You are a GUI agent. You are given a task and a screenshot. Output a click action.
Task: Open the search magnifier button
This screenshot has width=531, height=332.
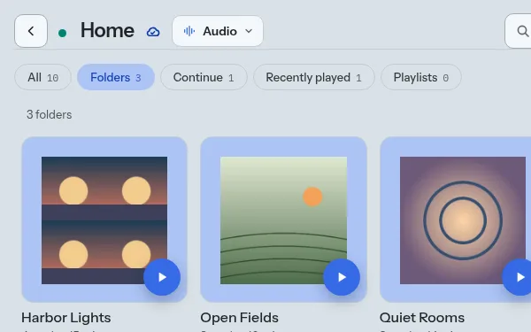tap(518, 31)
